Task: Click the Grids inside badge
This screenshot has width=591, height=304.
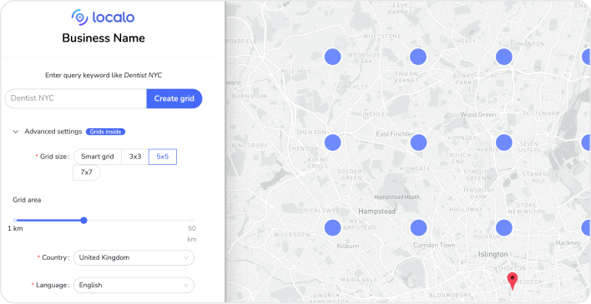Action: tap(105, 132)
